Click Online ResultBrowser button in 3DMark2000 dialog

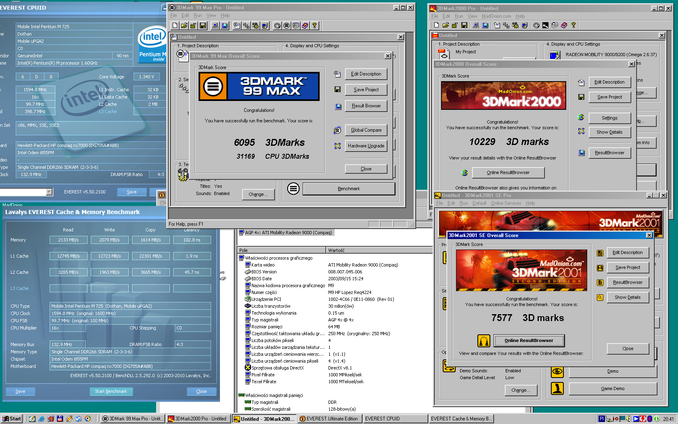[508, 172]
